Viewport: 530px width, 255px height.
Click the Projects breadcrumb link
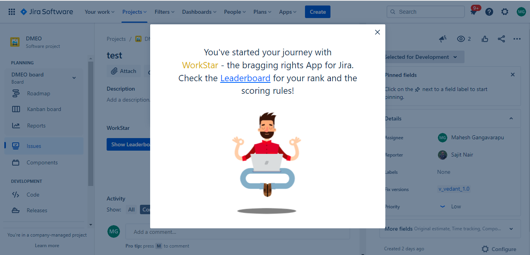[116, 39]
